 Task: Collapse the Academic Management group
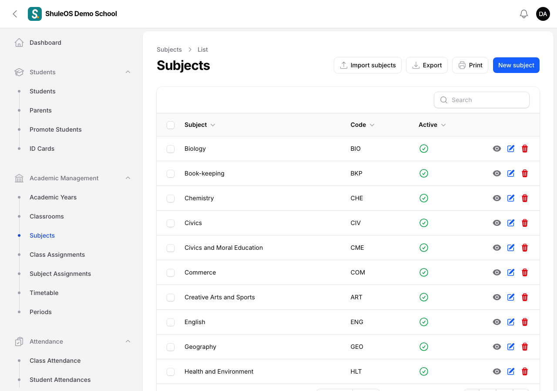coord(128,178)
